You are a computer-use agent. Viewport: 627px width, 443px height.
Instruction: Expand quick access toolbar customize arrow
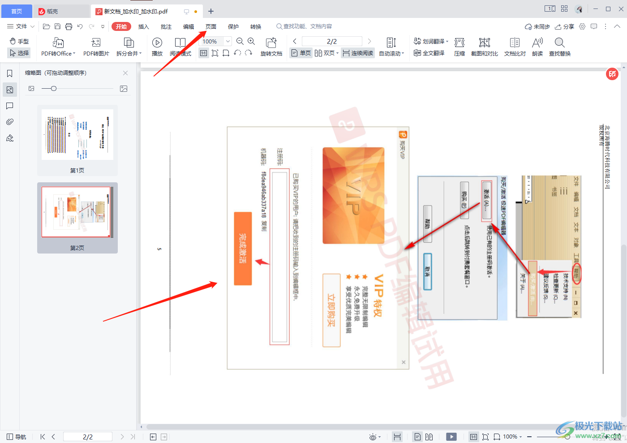tap(103, 26)
